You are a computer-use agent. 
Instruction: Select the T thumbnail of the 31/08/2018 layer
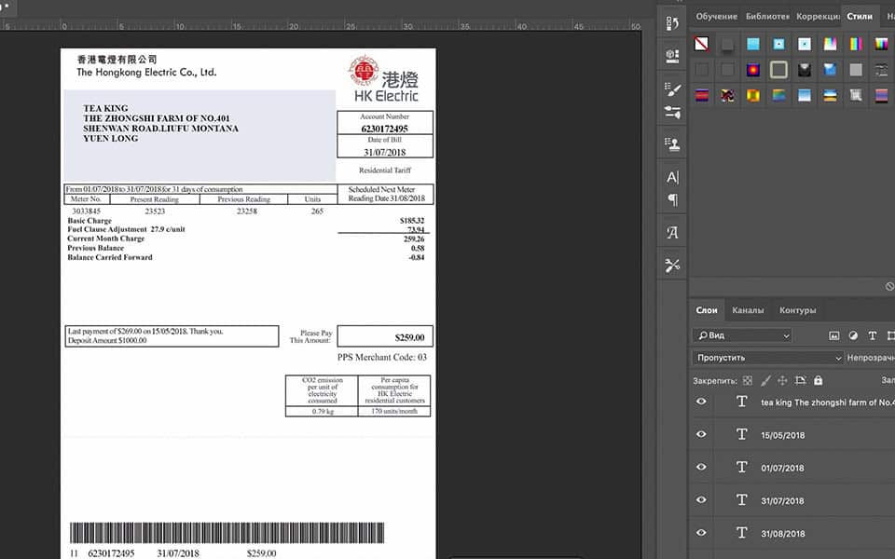click(x=741, y=533)
